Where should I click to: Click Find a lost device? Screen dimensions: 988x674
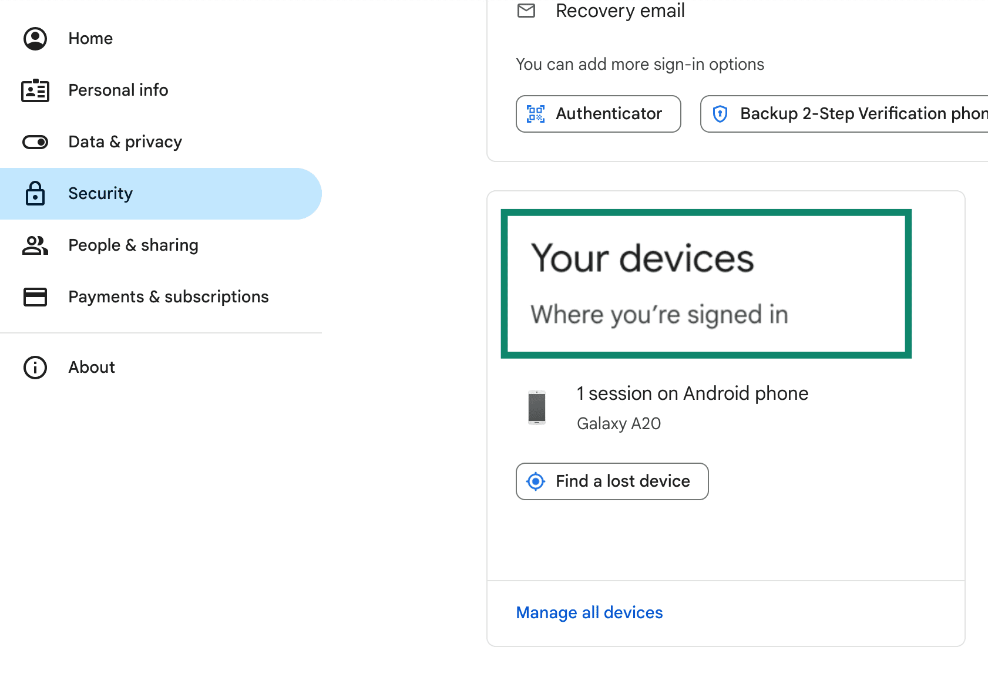point(611,481)
